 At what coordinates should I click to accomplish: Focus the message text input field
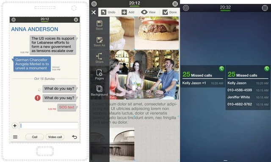[49, 126]
